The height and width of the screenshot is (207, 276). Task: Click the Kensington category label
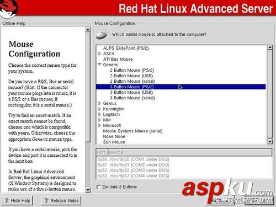click(x=114, y=109)
